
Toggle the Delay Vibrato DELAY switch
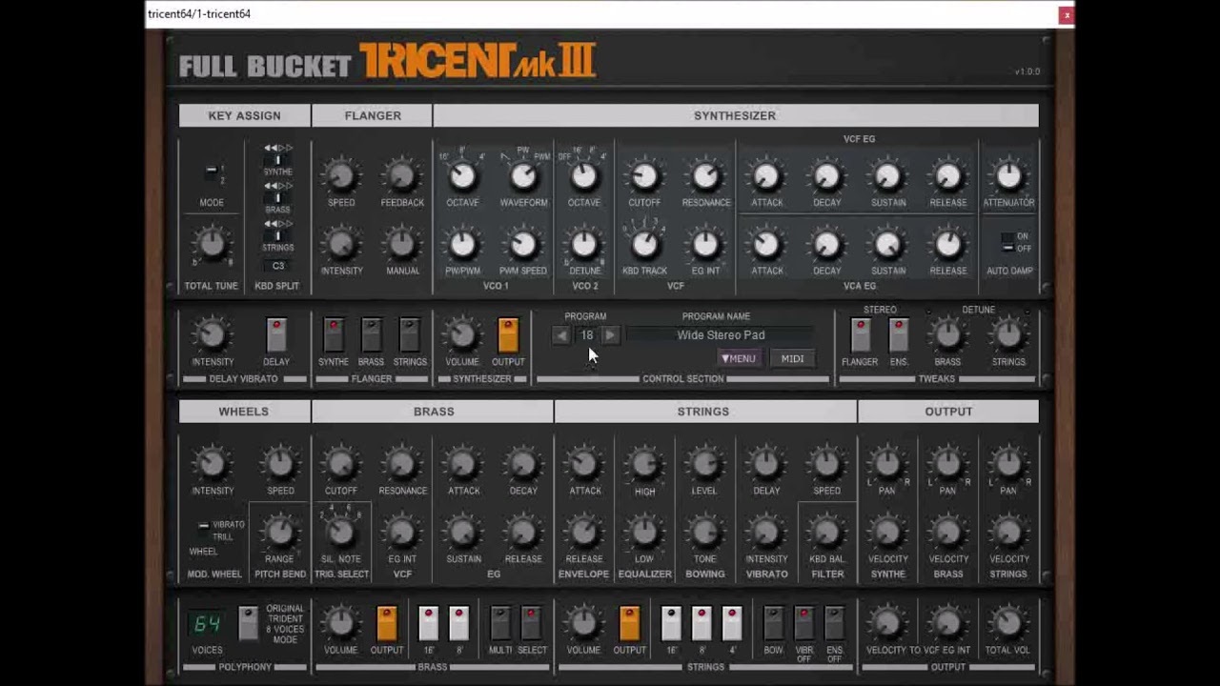[x=276, y=335]
